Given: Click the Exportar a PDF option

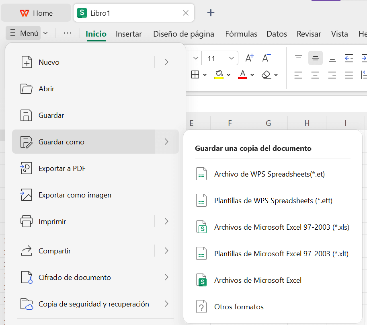Looking at the screenshot, I should (x=62, y=169).
